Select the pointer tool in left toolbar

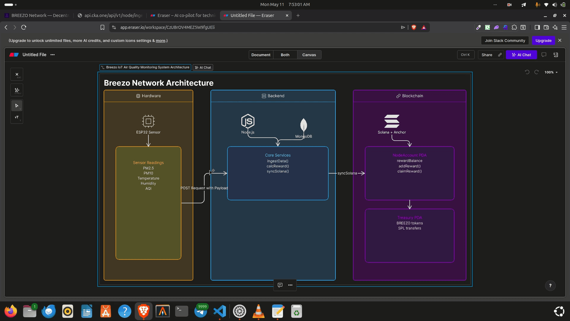[x=17, y=106]
